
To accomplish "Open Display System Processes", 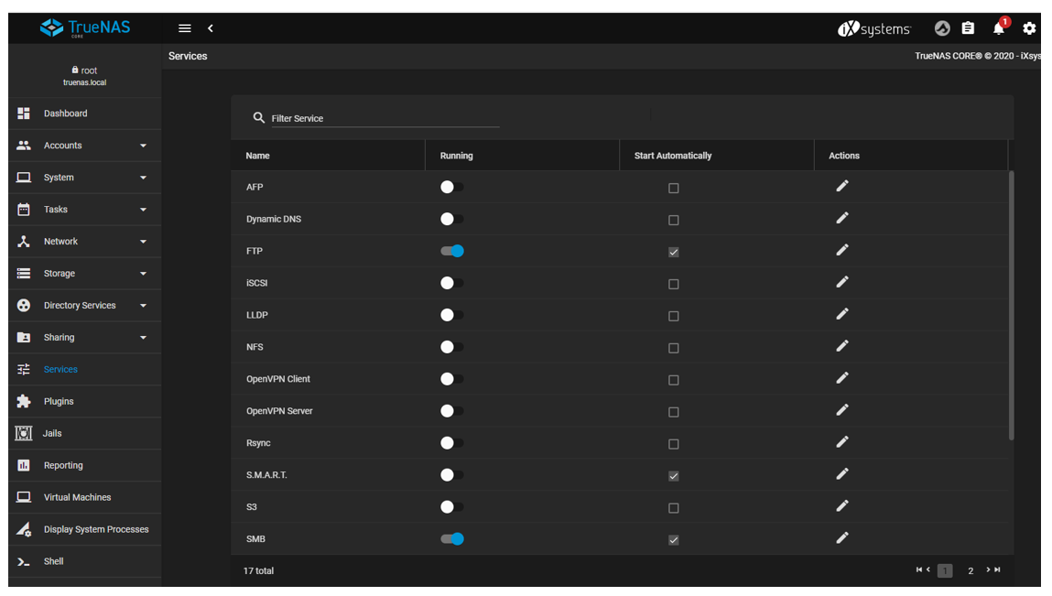I will 84,529.
